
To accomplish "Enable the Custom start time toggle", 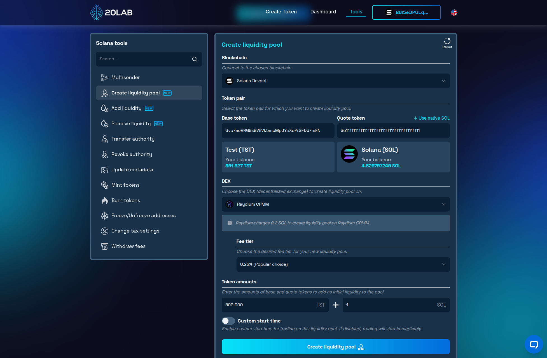I will pos(228,321).
